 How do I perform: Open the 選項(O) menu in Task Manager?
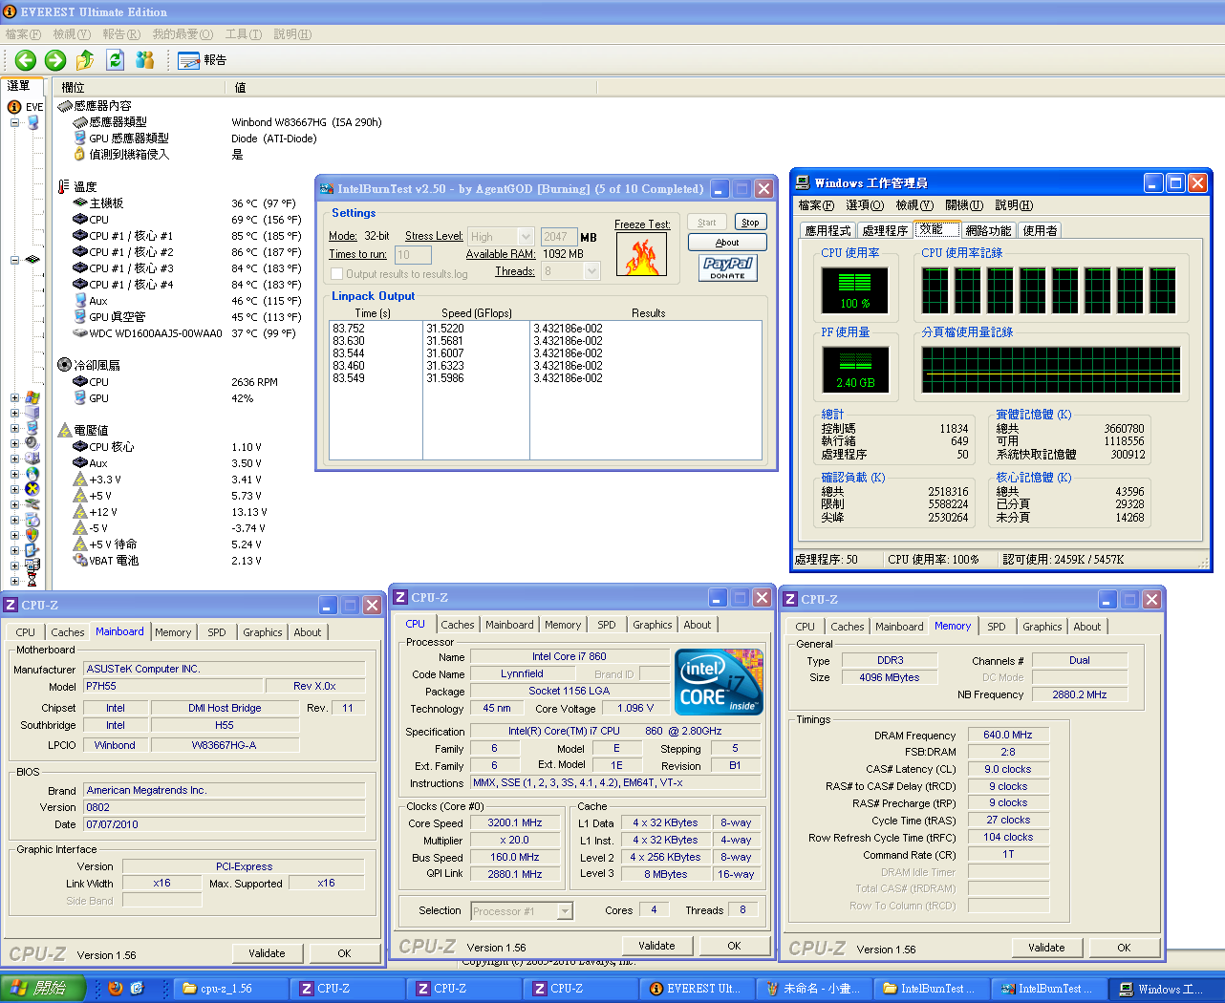(865, 205)
